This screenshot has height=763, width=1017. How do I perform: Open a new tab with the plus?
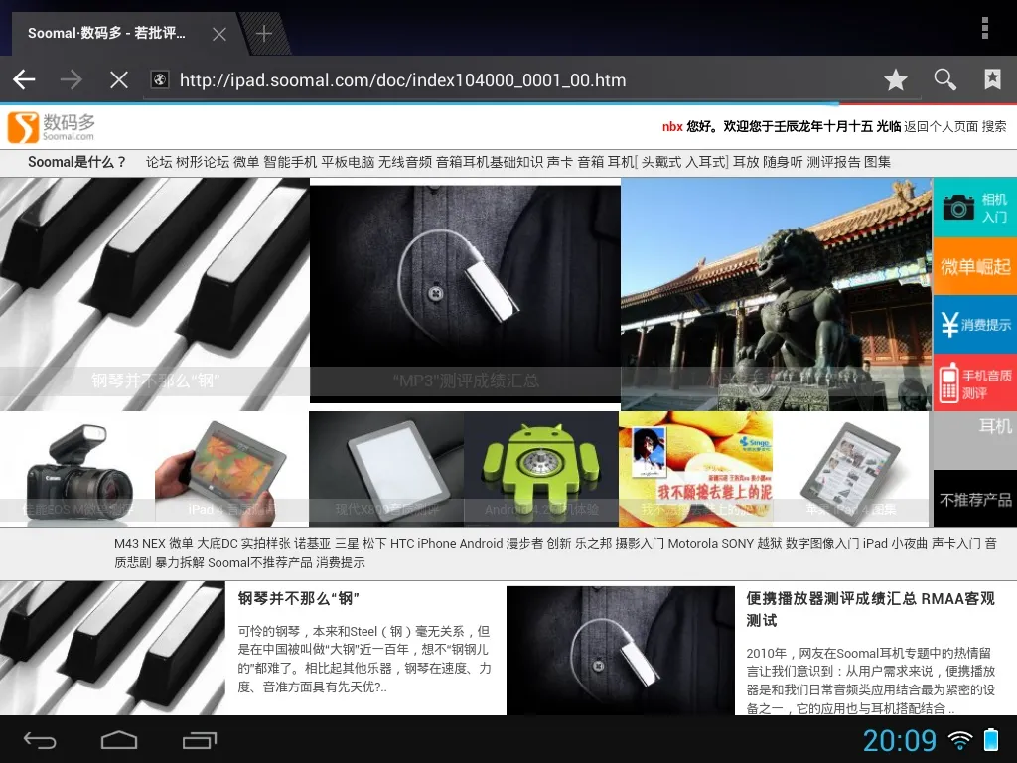[264, 33]
